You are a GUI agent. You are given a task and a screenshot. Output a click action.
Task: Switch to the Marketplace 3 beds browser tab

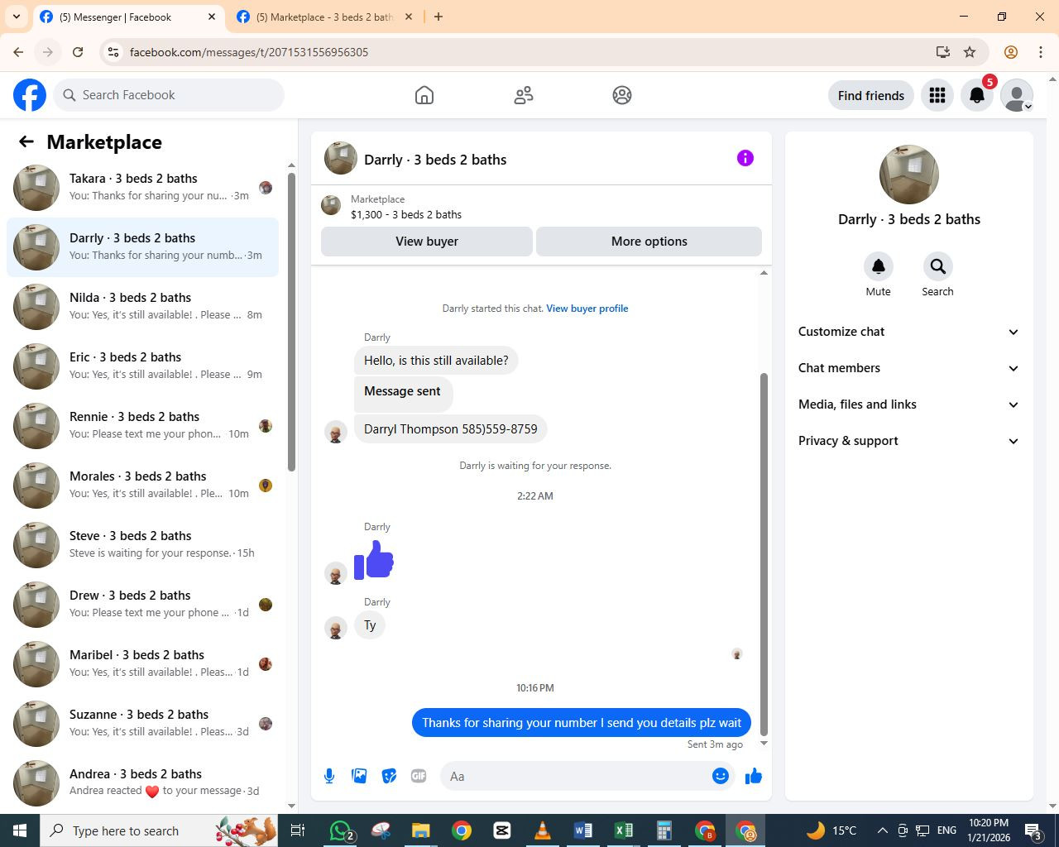(325, 17)
